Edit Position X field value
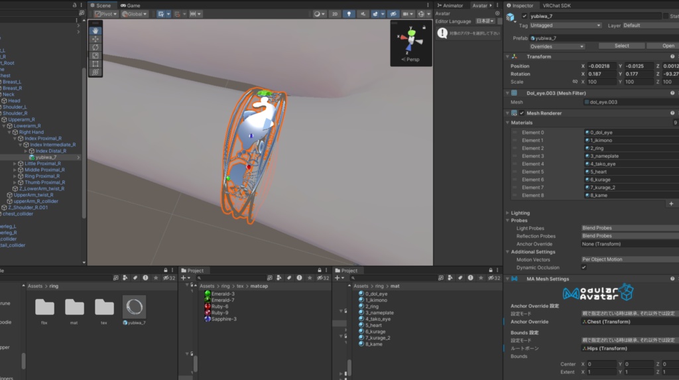 click(x=601, y=66)
